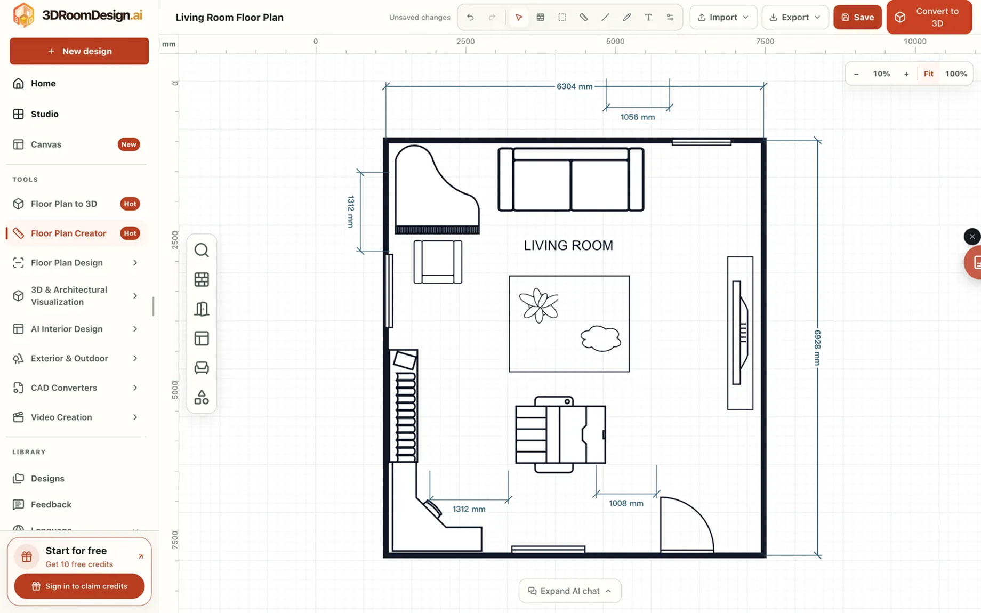Expand Exterior & Outdoor submenu
The width and height of the screenshot is (981, 613).
click(x=135, y=358)
